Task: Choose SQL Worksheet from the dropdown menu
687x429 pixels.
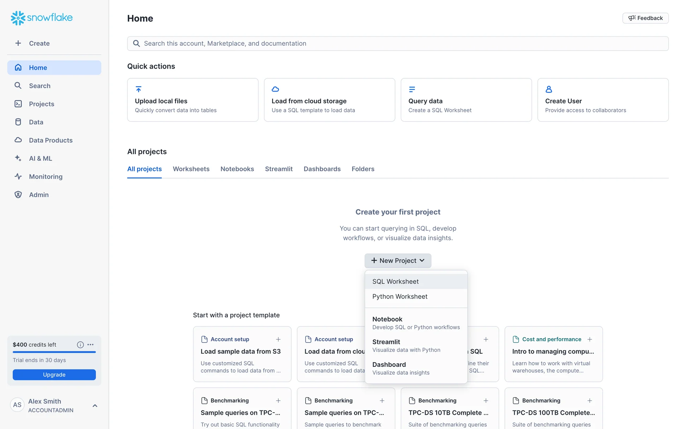Action: 395,281
